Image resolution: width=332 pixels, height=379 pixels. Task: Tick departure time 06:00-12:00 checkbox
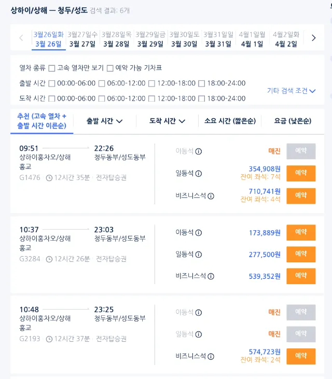pos(102,83)
